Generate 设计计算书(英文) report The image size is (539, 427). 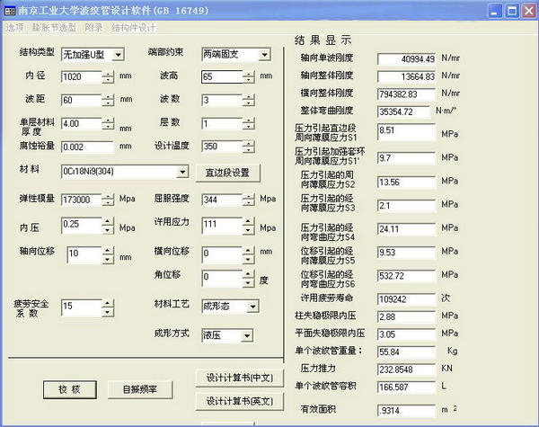240,401
